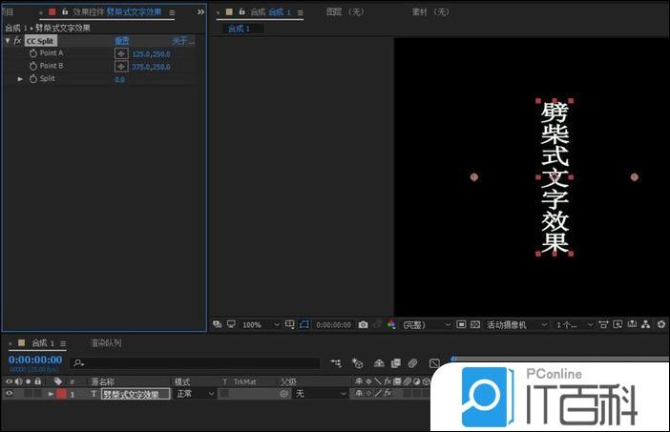The height and width of the screenshot is (432, 670).
Task: Toggle Point A stopwatch animation
Action: 32,54
